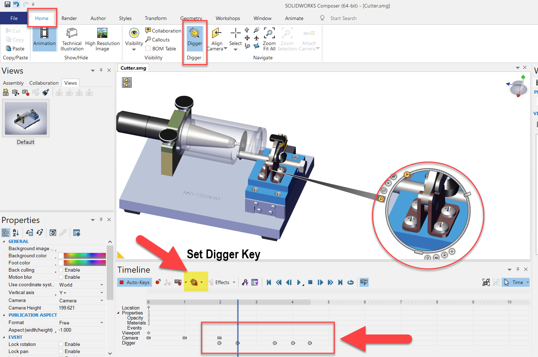538x357 pixels.
Task: Open the File menu
Action: coord(14,18)
